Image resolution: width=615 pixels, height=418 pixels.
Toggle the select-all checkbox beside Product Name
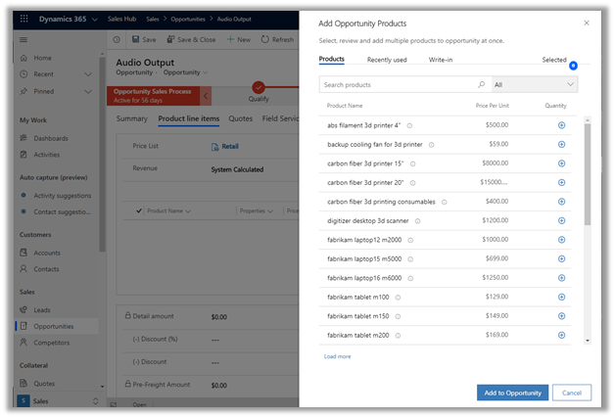tap(138, 210)
